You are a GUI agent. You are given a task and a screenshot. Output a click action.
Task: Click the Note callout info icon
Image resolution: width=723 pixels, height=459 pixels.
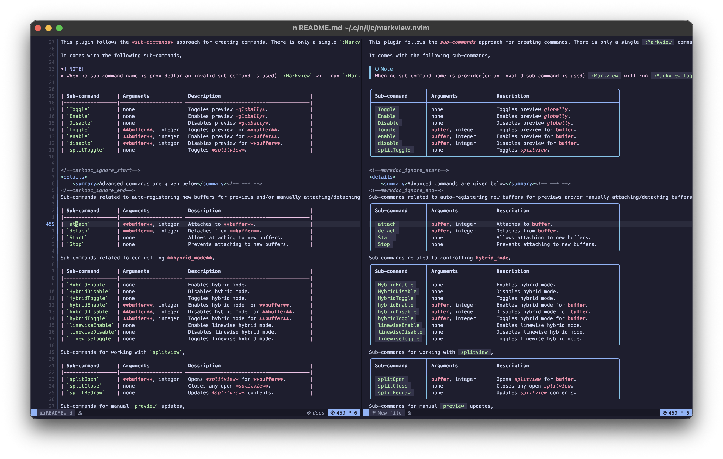click(x=377, y=69)
